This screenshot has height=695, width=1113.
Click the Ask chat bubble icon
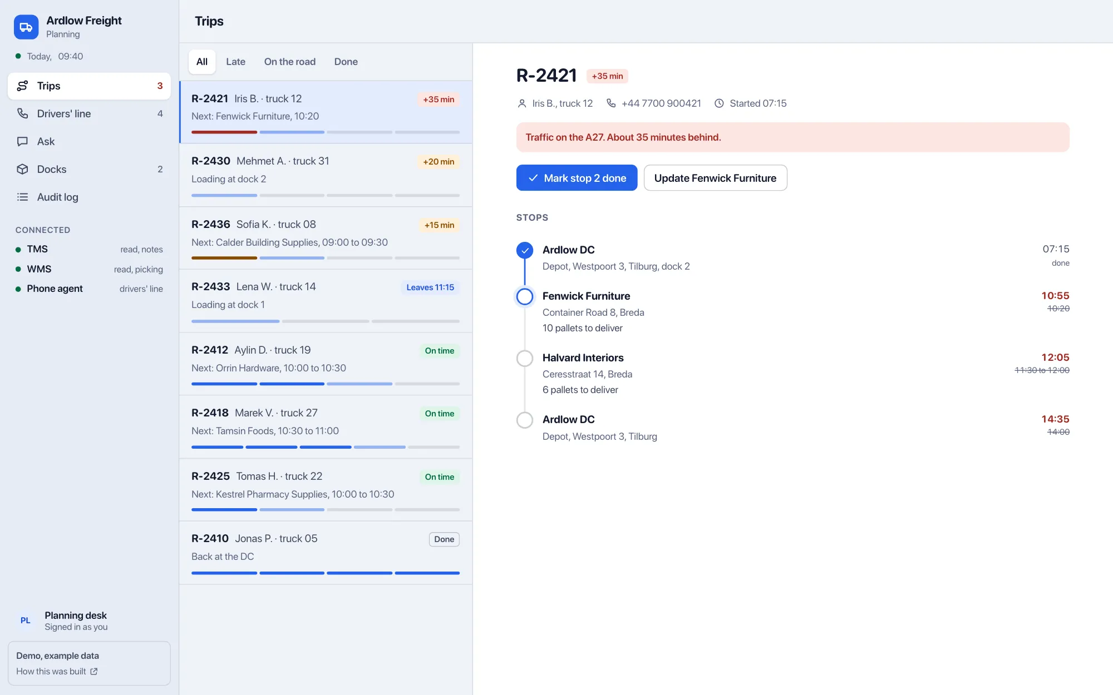pos(22,141)
